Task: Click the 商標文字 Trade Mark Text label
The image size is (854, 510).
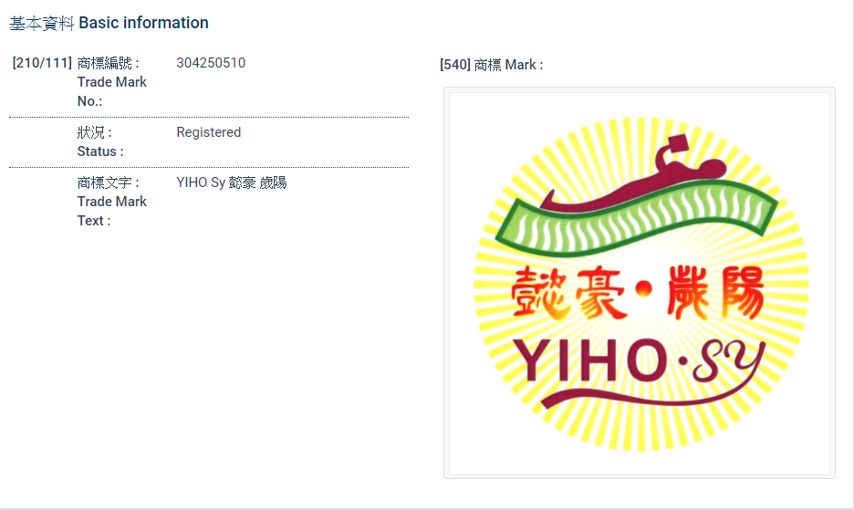Action: point(111,201)
